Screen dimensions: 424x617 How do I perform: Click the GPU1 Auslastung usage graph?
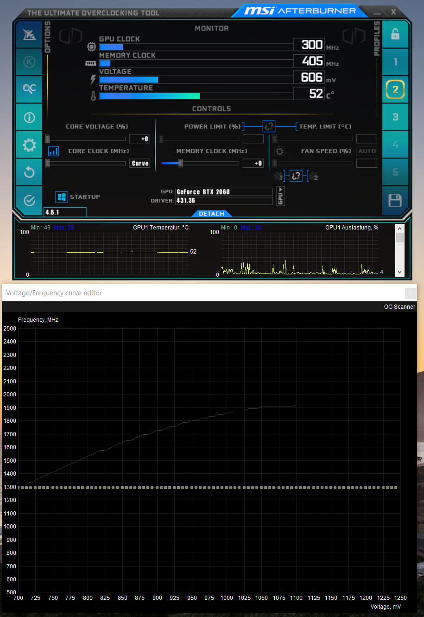click(299, 253)
